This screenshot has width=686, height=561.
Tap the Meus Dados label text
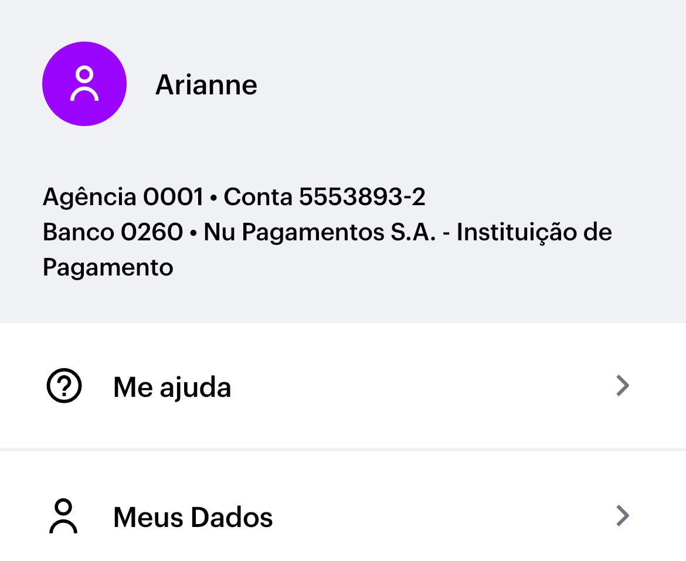193,518
